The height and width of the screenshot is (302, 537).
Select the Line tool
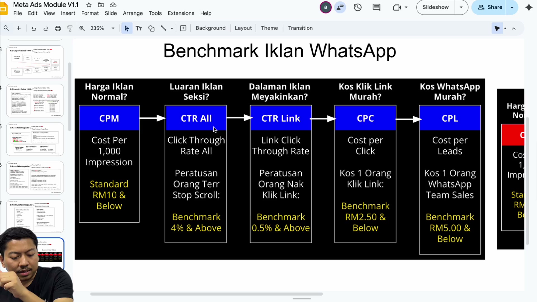coord(164,28)
